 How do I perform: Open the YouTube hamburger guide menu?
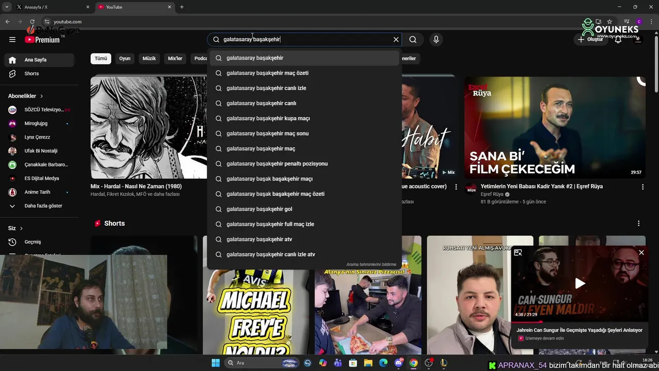12,39
